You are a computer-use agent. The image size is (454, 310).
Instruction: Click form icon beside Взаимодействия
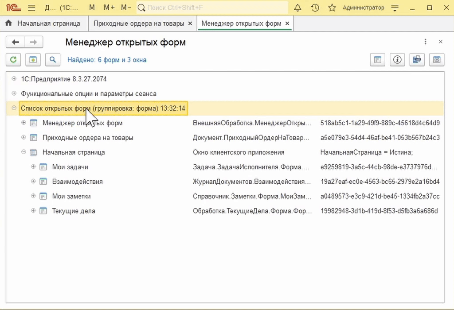click(43, 182)
